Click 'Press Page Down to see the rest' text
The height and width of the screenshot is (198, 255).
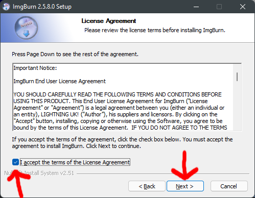[x=75, y=54]
